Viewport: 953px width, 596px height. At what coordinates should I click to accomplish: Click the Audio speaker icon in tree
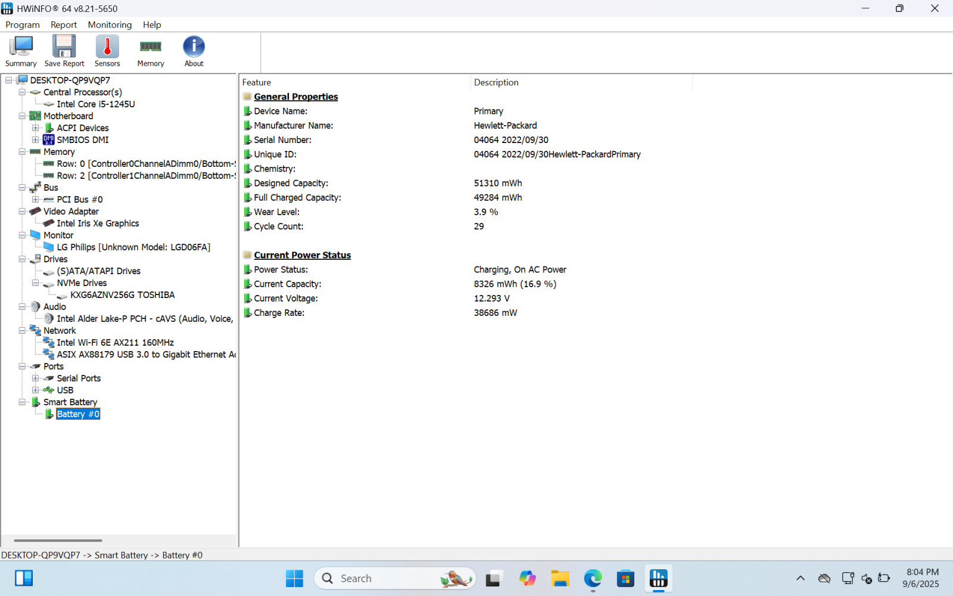coord(35,307)
